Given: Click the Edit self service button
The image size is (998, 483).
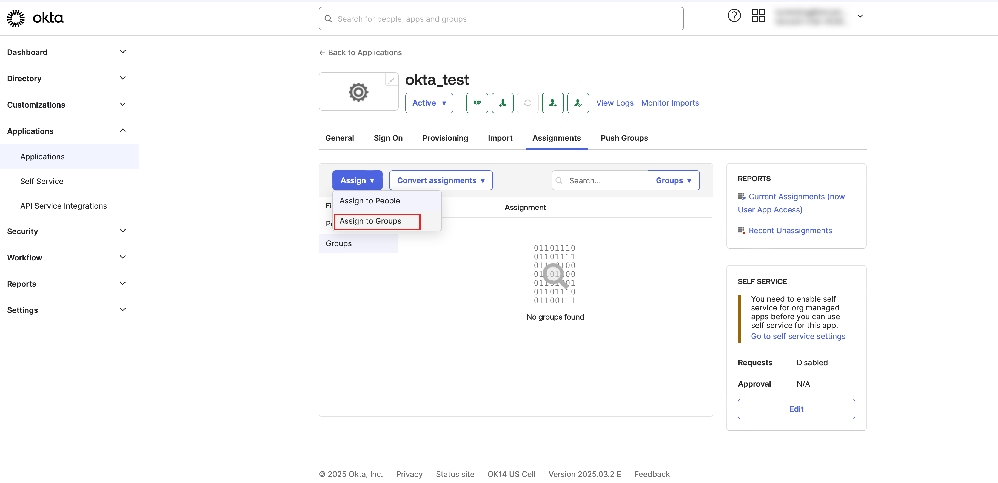Looking at the screenshot, I should [796, 409].
